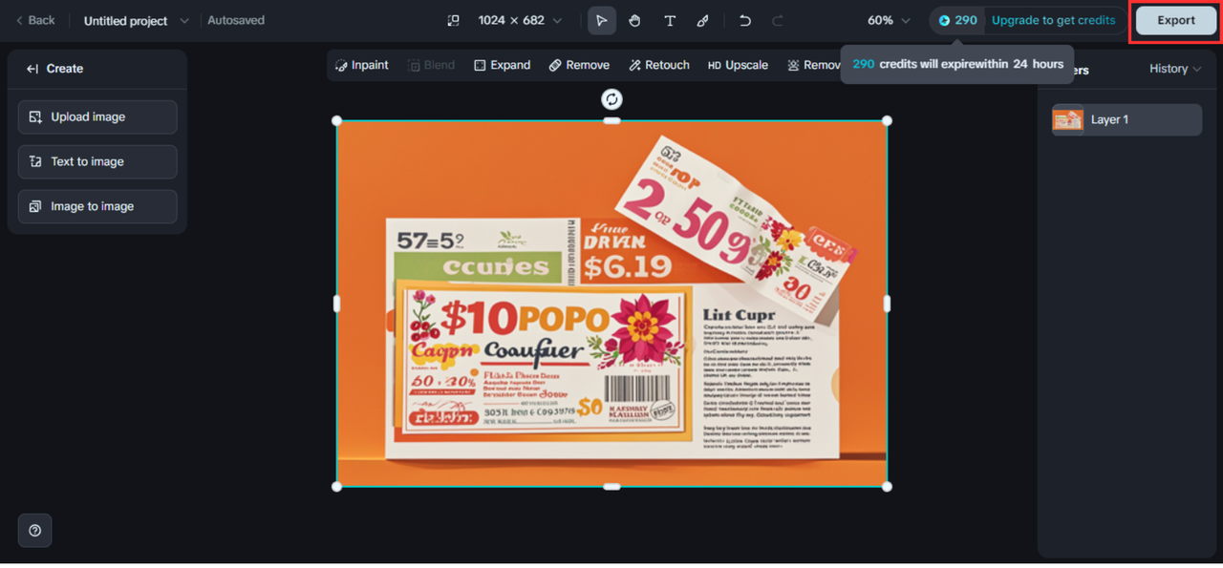
Task: Undo the last action
Action: click(745, 20)
